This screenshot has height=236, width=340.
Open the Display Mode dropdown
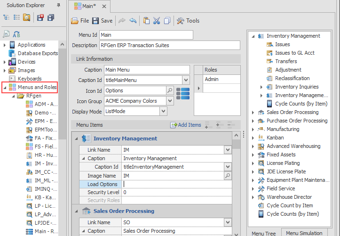[163, 111]
